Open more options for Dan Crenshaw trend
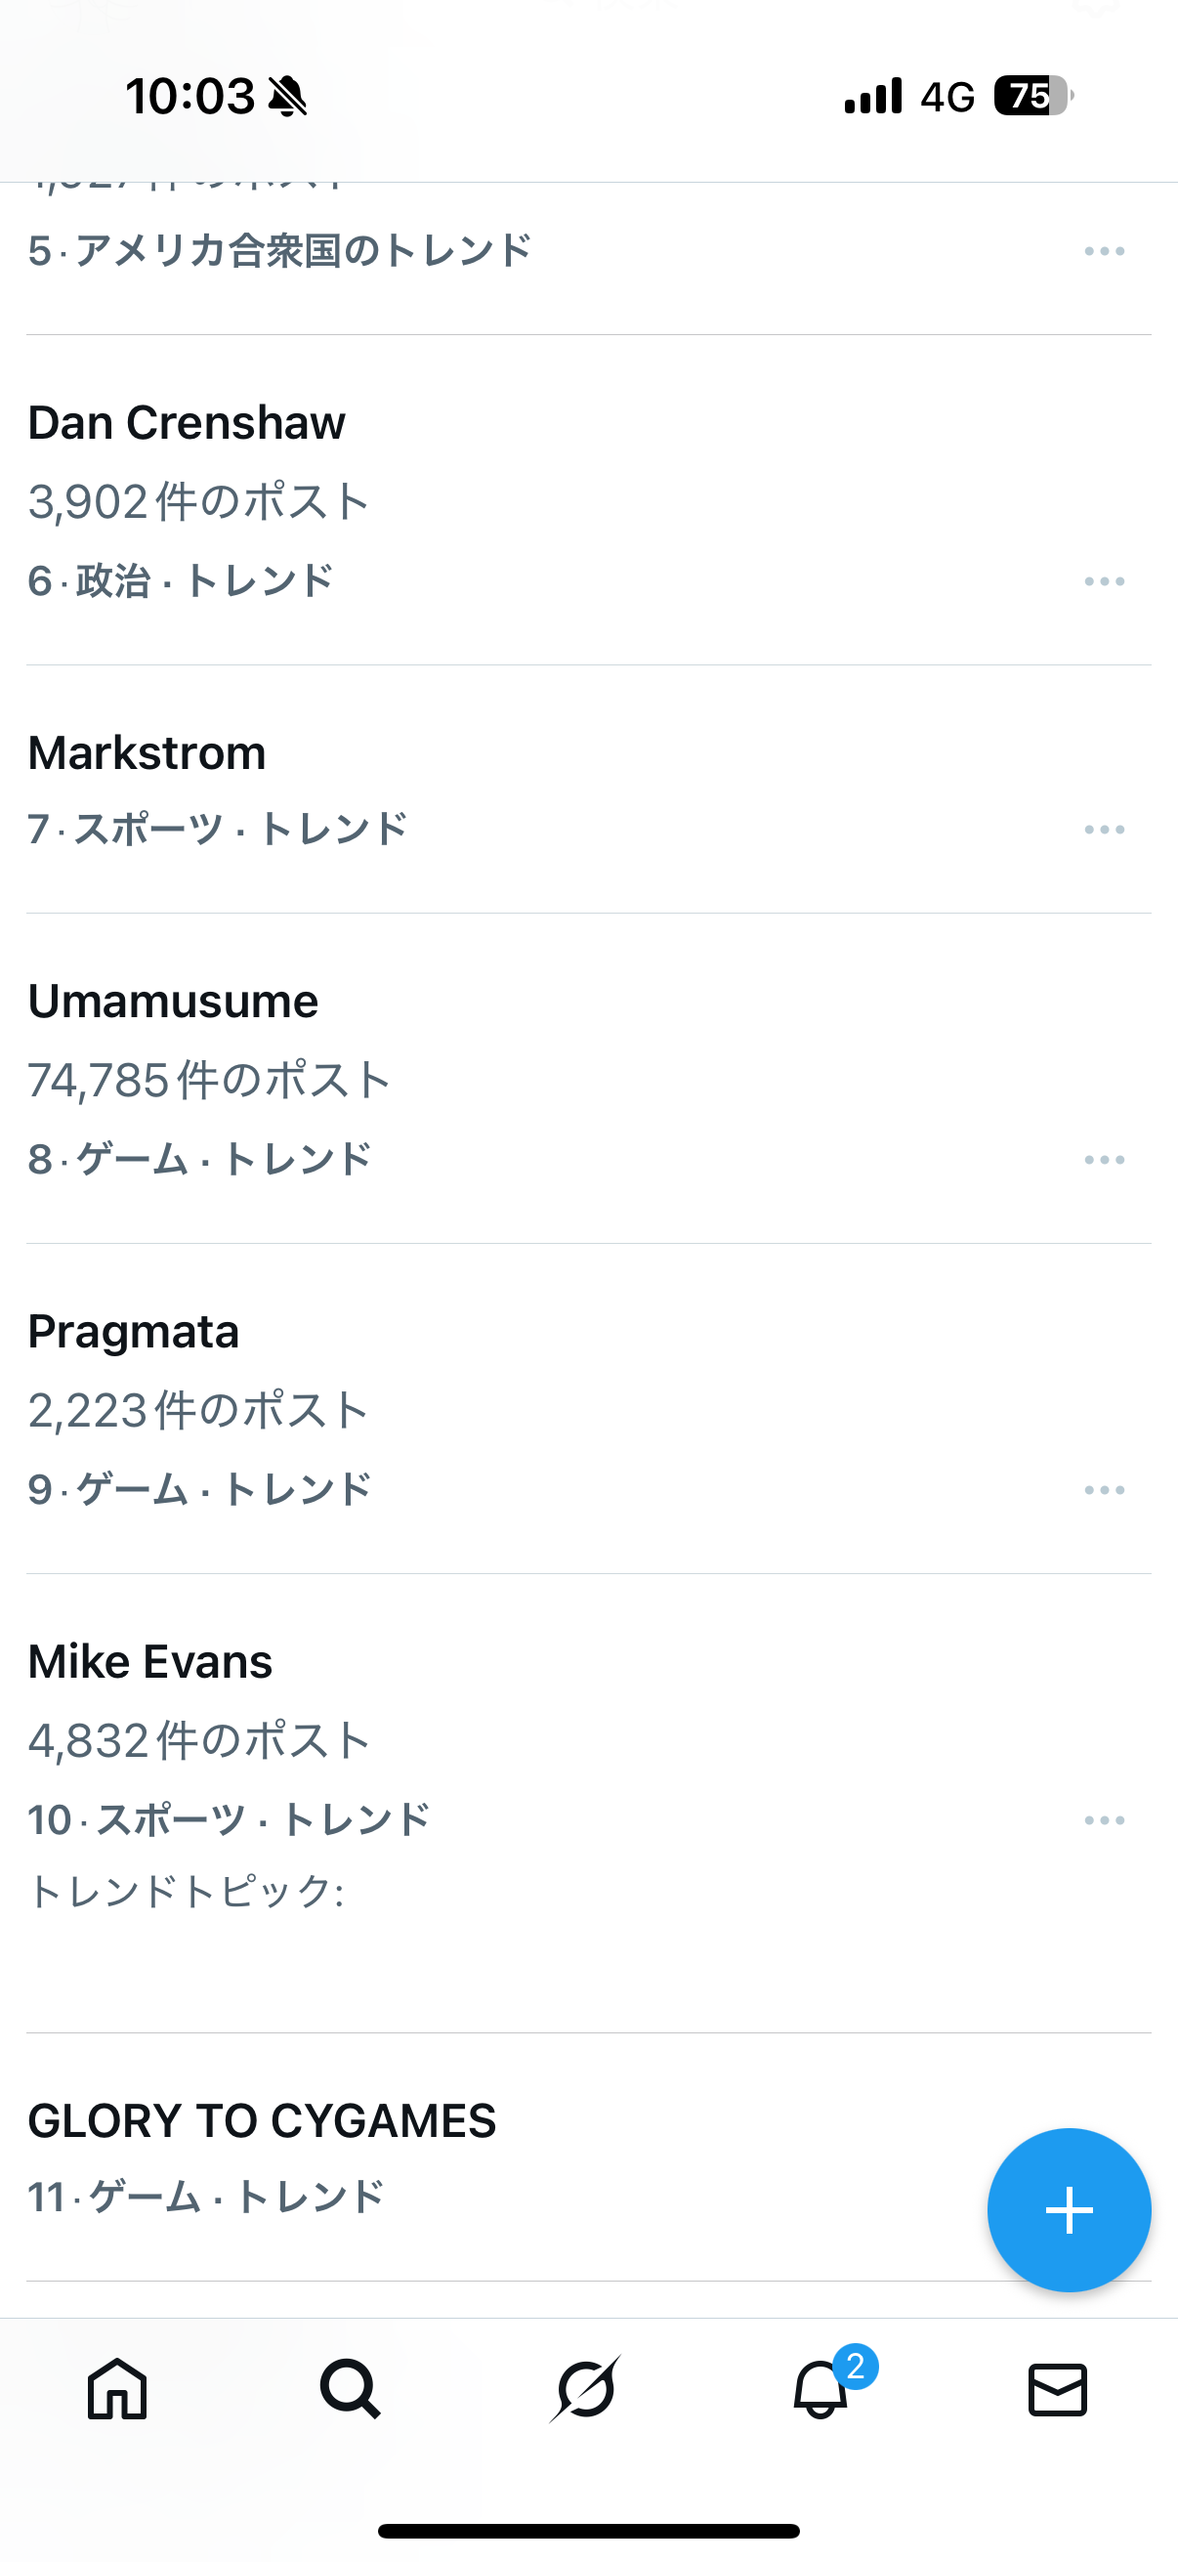 click(x=1105, y=580)
